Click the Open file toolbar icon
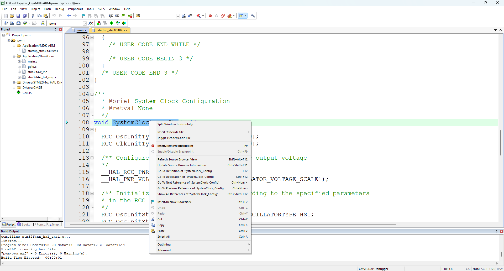This screenshot has width=504, height=271. 12,16
